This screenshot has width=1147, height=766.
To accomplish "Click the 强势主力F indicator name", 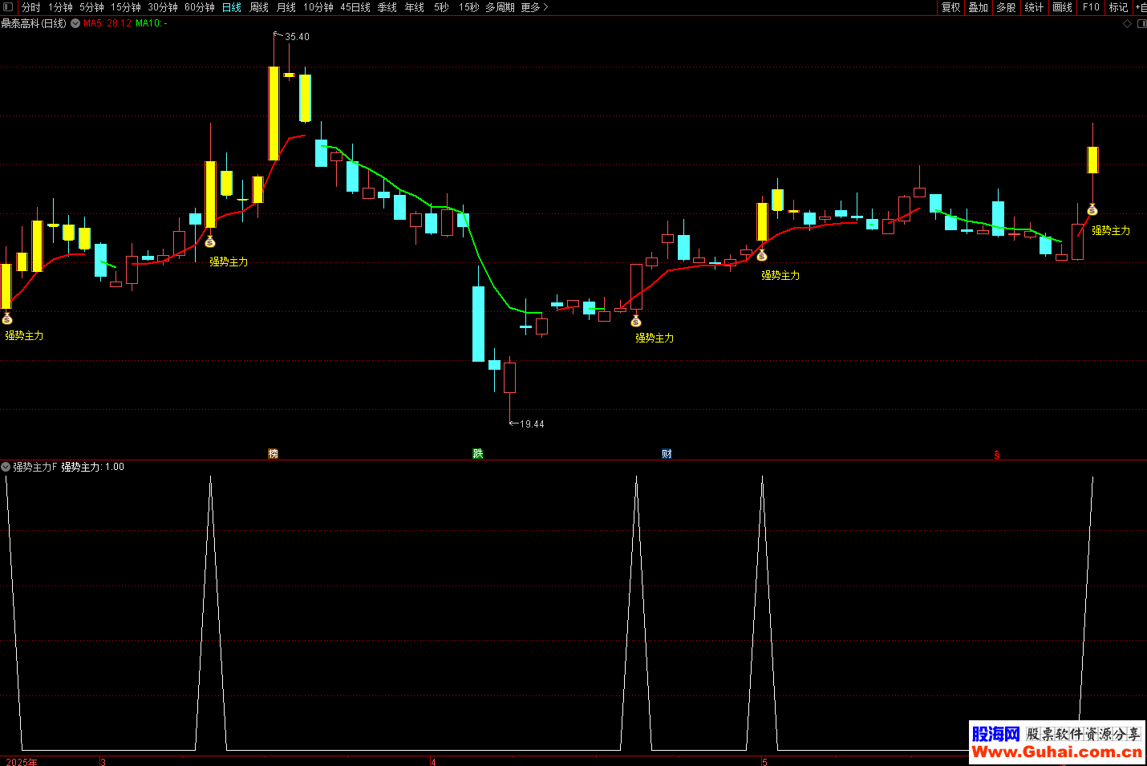I will (35, 467).
